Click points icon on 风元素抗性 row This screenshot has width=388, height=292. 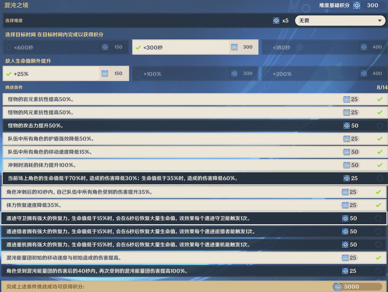[347, 112]
